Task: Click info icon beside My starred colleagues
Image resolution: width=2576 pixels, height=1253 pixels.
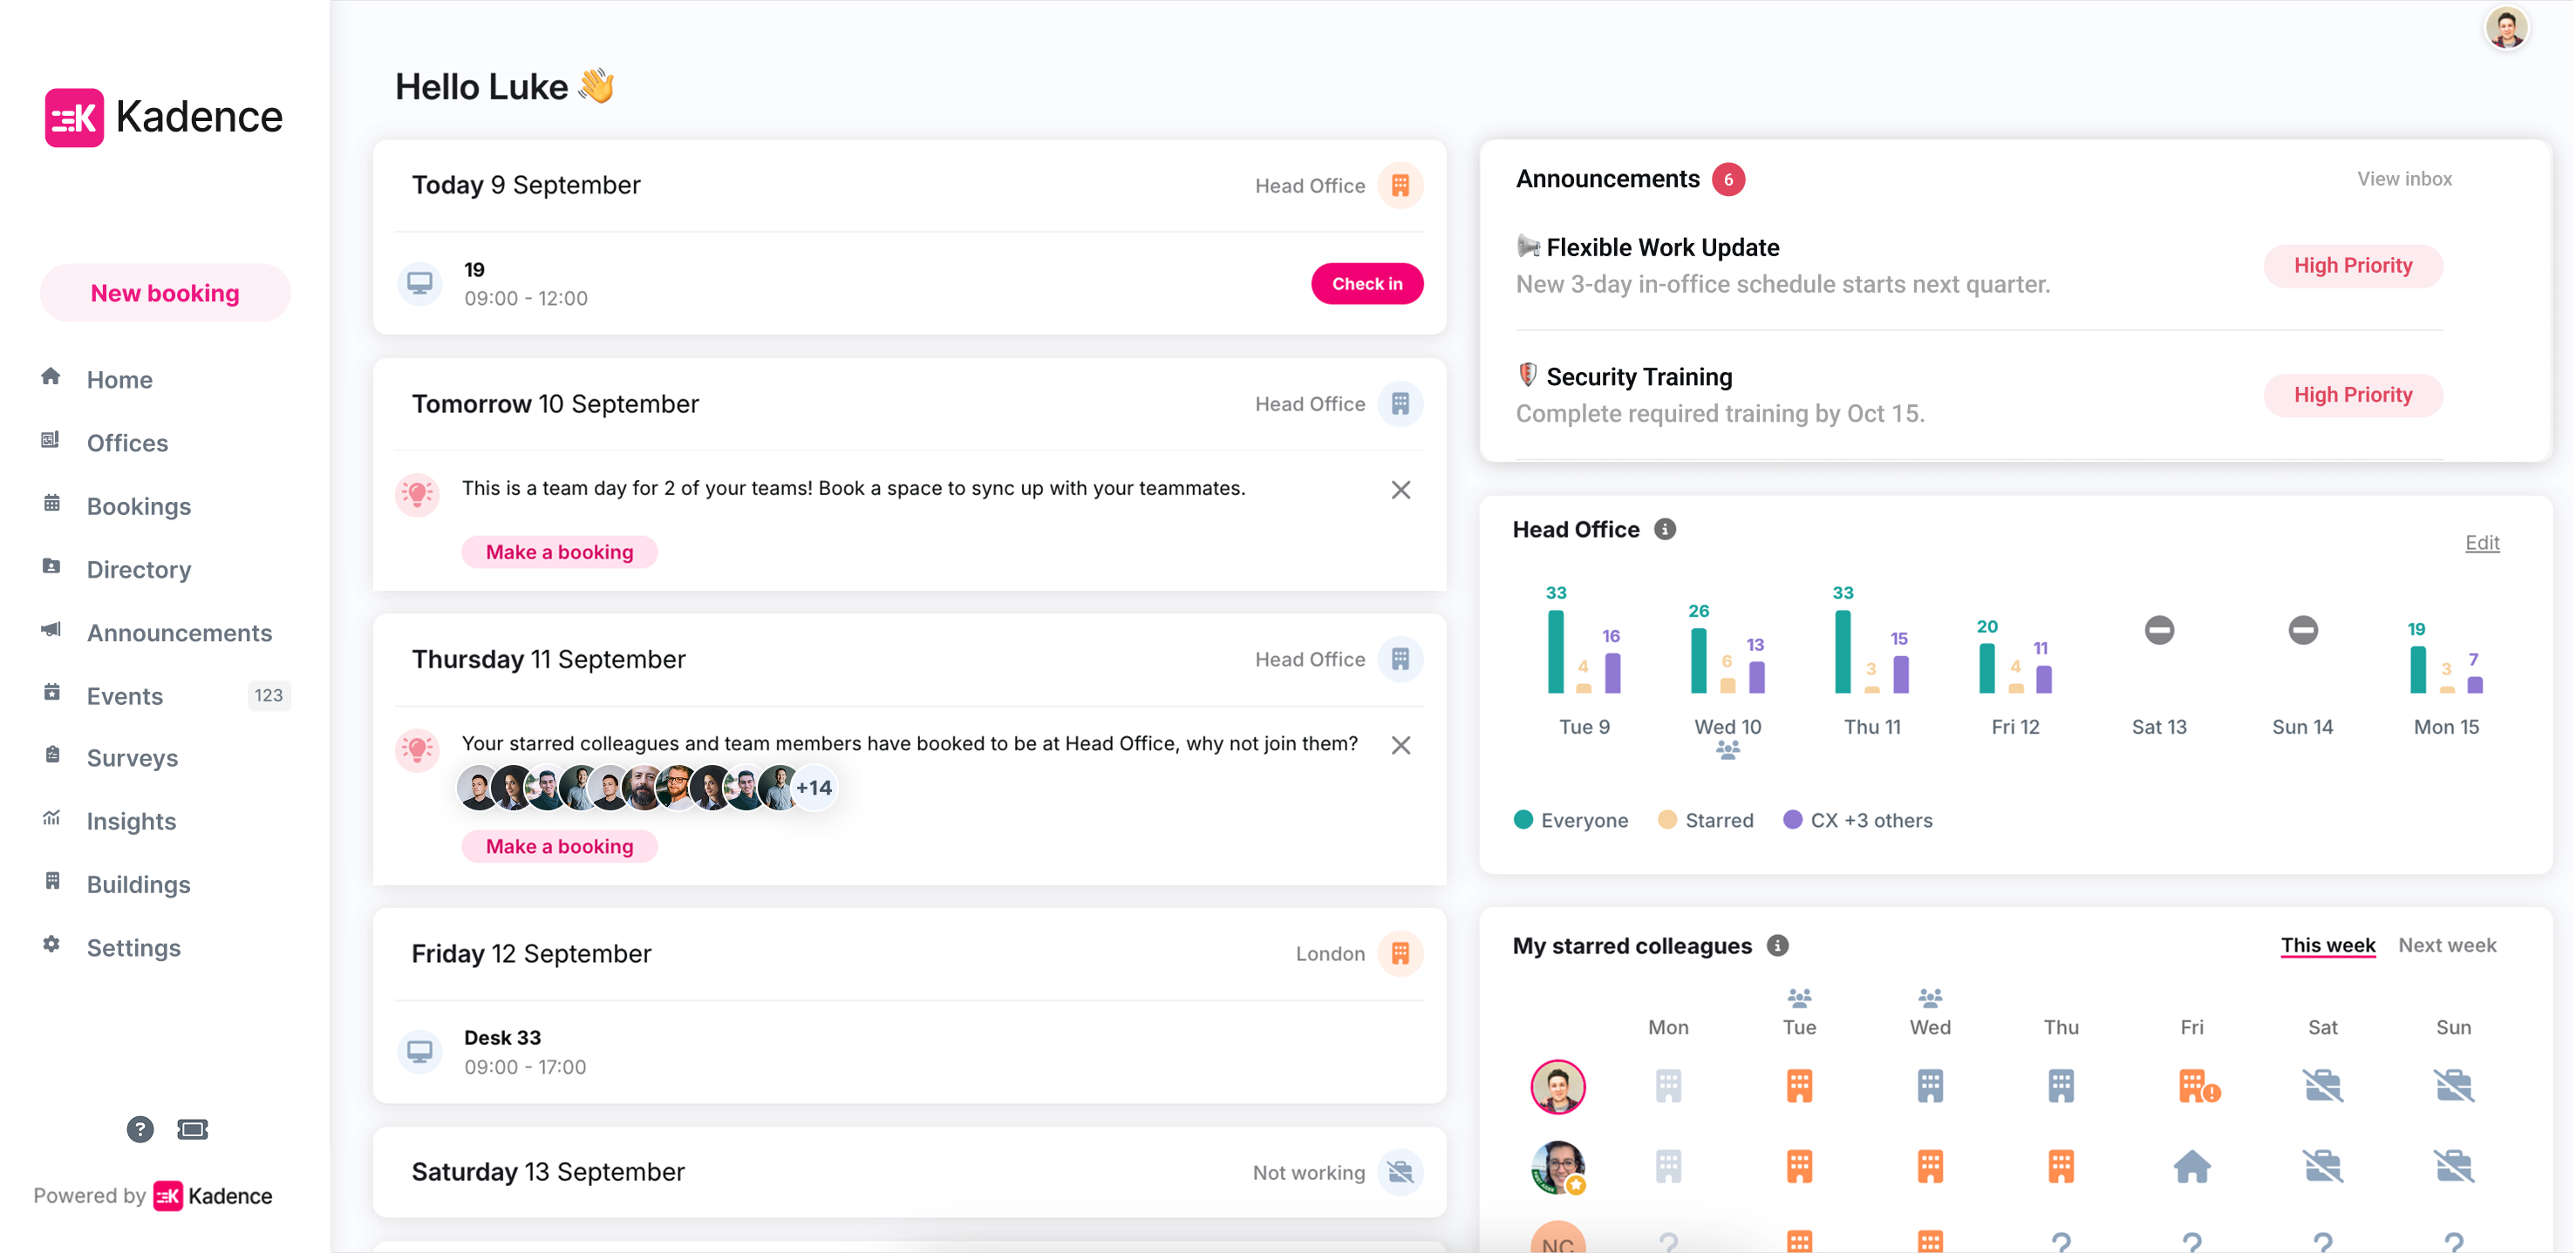Action: [1777, 945]
